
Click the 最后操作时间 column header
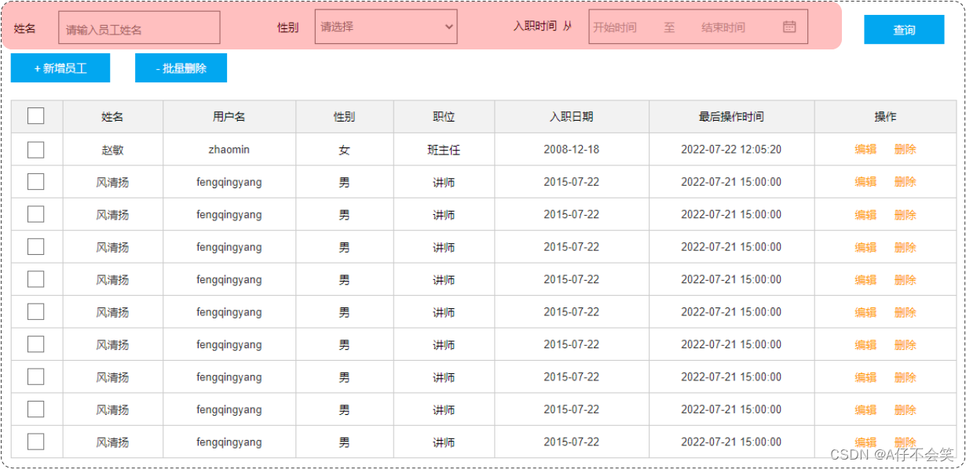coord(731,116)
